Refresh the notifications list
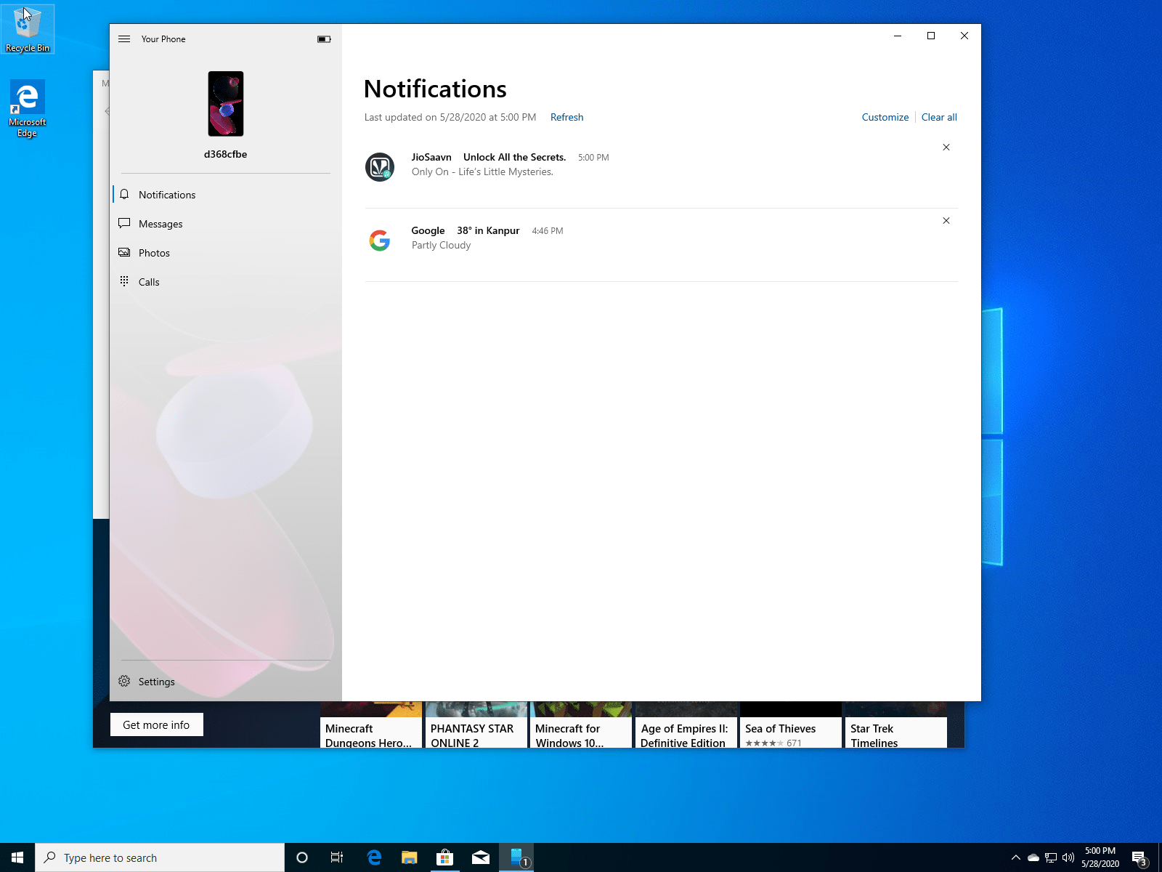Viewport: 1162px width, 872px height. tap(566, 117)
